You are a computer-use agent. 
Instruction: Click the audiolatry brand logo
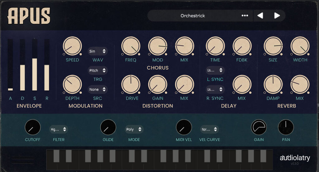coord(295,158)
